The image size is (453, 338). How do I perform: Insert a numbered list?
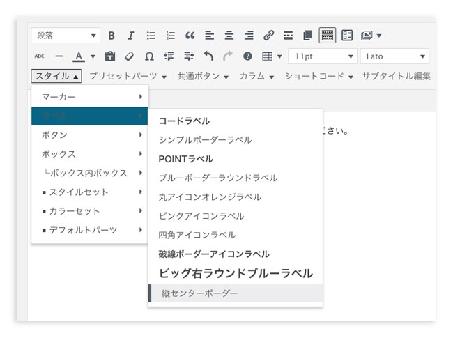pyautogui.click(x=171, y=36)
